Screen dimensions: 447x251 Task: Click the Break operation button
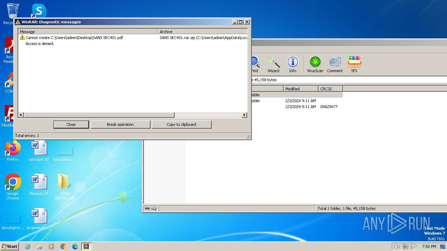coord(120,124)
